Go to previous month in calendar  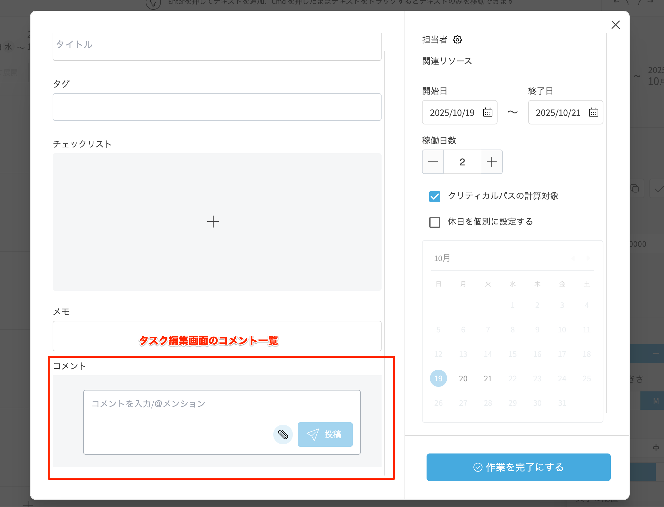pos(573,259)
